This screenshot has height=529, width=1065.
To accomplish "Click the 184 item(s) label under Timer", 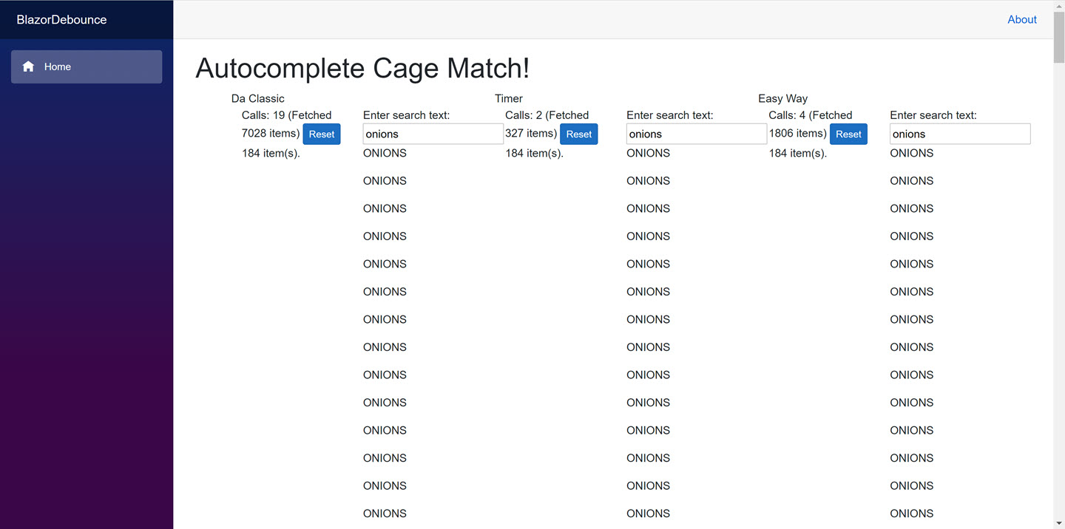I will pos(534,153).
